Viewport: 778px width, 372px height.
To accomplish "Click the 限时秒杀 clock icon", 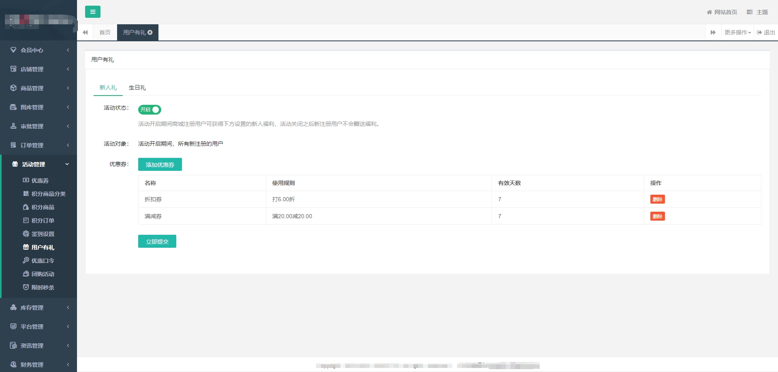I will click(26, 287).
